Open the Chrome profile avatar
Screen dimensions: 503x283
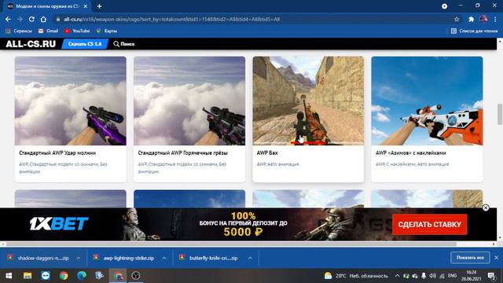pos(483,19)
